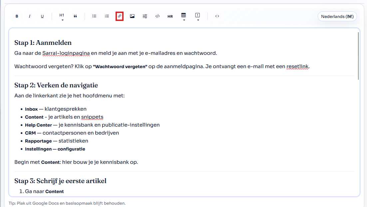The height and width of the screenshot is (207, 367).
Task: Open the Nederlands (BE) language selector
Action: click(x=337, y=16)
